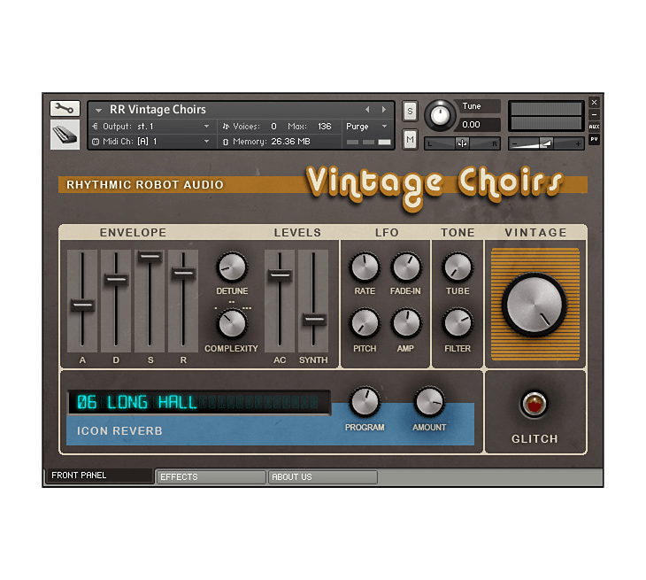This screenshot has width=646, height=580.
Task: Go to next instrument preset arrow
Action: point(384,110)
